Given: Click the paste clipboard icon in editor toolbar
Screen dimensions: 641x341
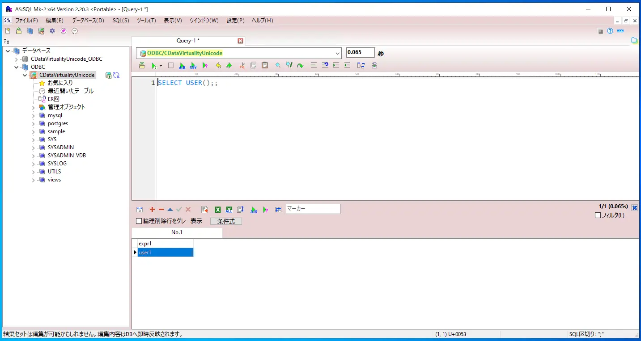Looking at the screenshot, I should 265,66.
